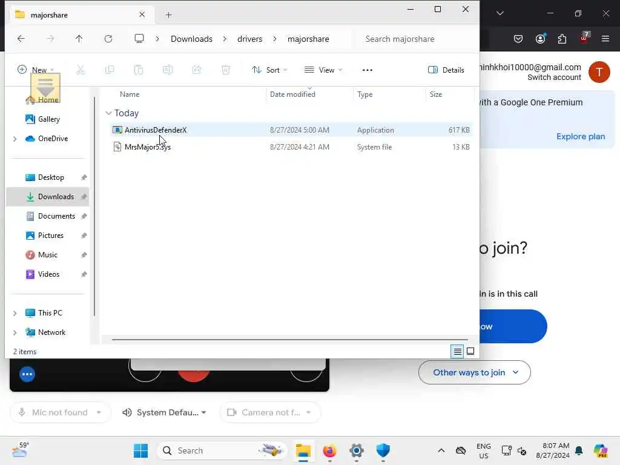
Task: Open the T profile avatar in browser
Action: [x=599, y=72]
